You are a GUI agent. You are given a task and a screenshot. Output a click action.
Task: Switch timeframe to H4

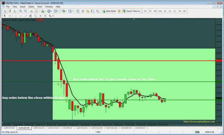pyautogui.click(x=170, y=11)
